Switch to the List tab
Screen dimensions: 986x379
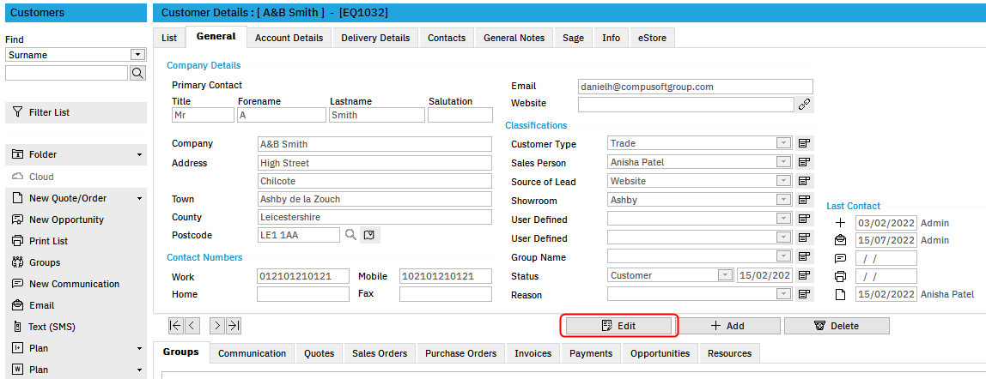click(169, 38)
